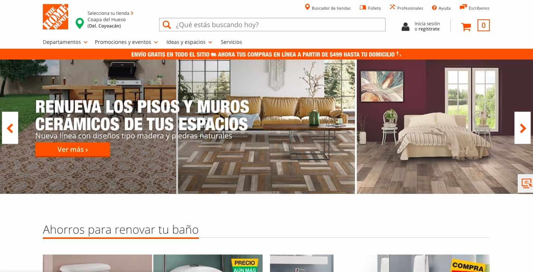Click the Profesionales tools icon
Viewport: 533px width, 272px height.
(x=392, y=7)
